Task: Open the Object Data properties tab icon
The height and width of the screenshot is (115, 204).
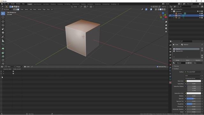Action: coord(170,80)
